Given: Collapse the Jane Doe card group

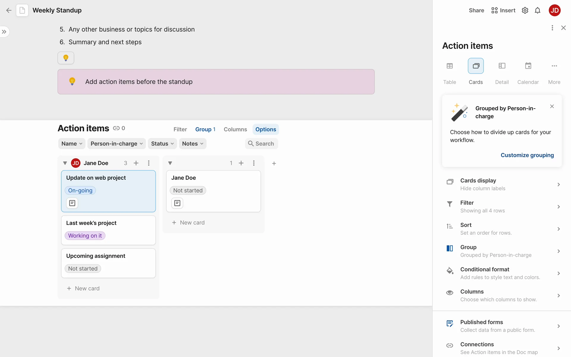Looking at the screenshot, I should point(65,163).
